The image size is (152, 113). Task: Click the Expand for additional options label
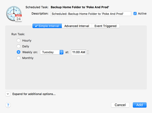[34, 94]
